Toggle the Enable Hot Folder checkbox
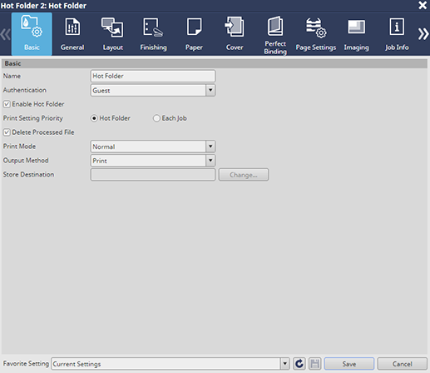Image resolution: width=430 pixels, height=373 pixels. pos(7,104)
